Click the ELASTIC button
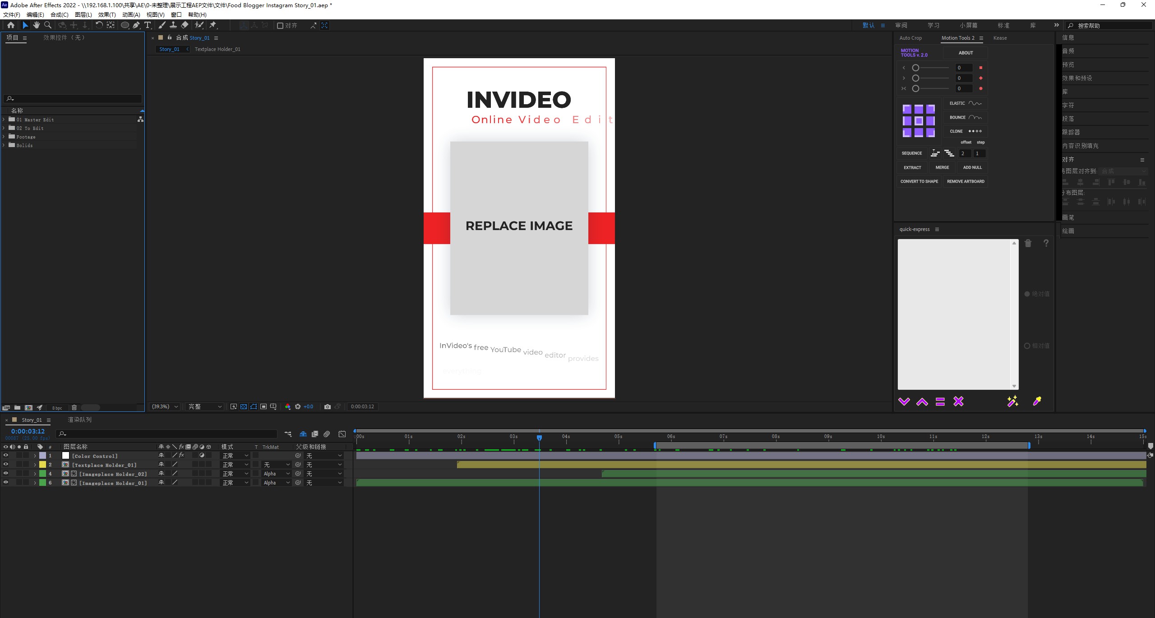This screenshot has height=618, width=1155. (x=966, y=103)
